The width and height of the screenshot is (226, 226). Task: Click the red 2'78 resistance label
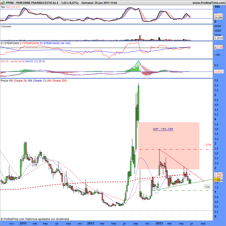pos(208,145)
